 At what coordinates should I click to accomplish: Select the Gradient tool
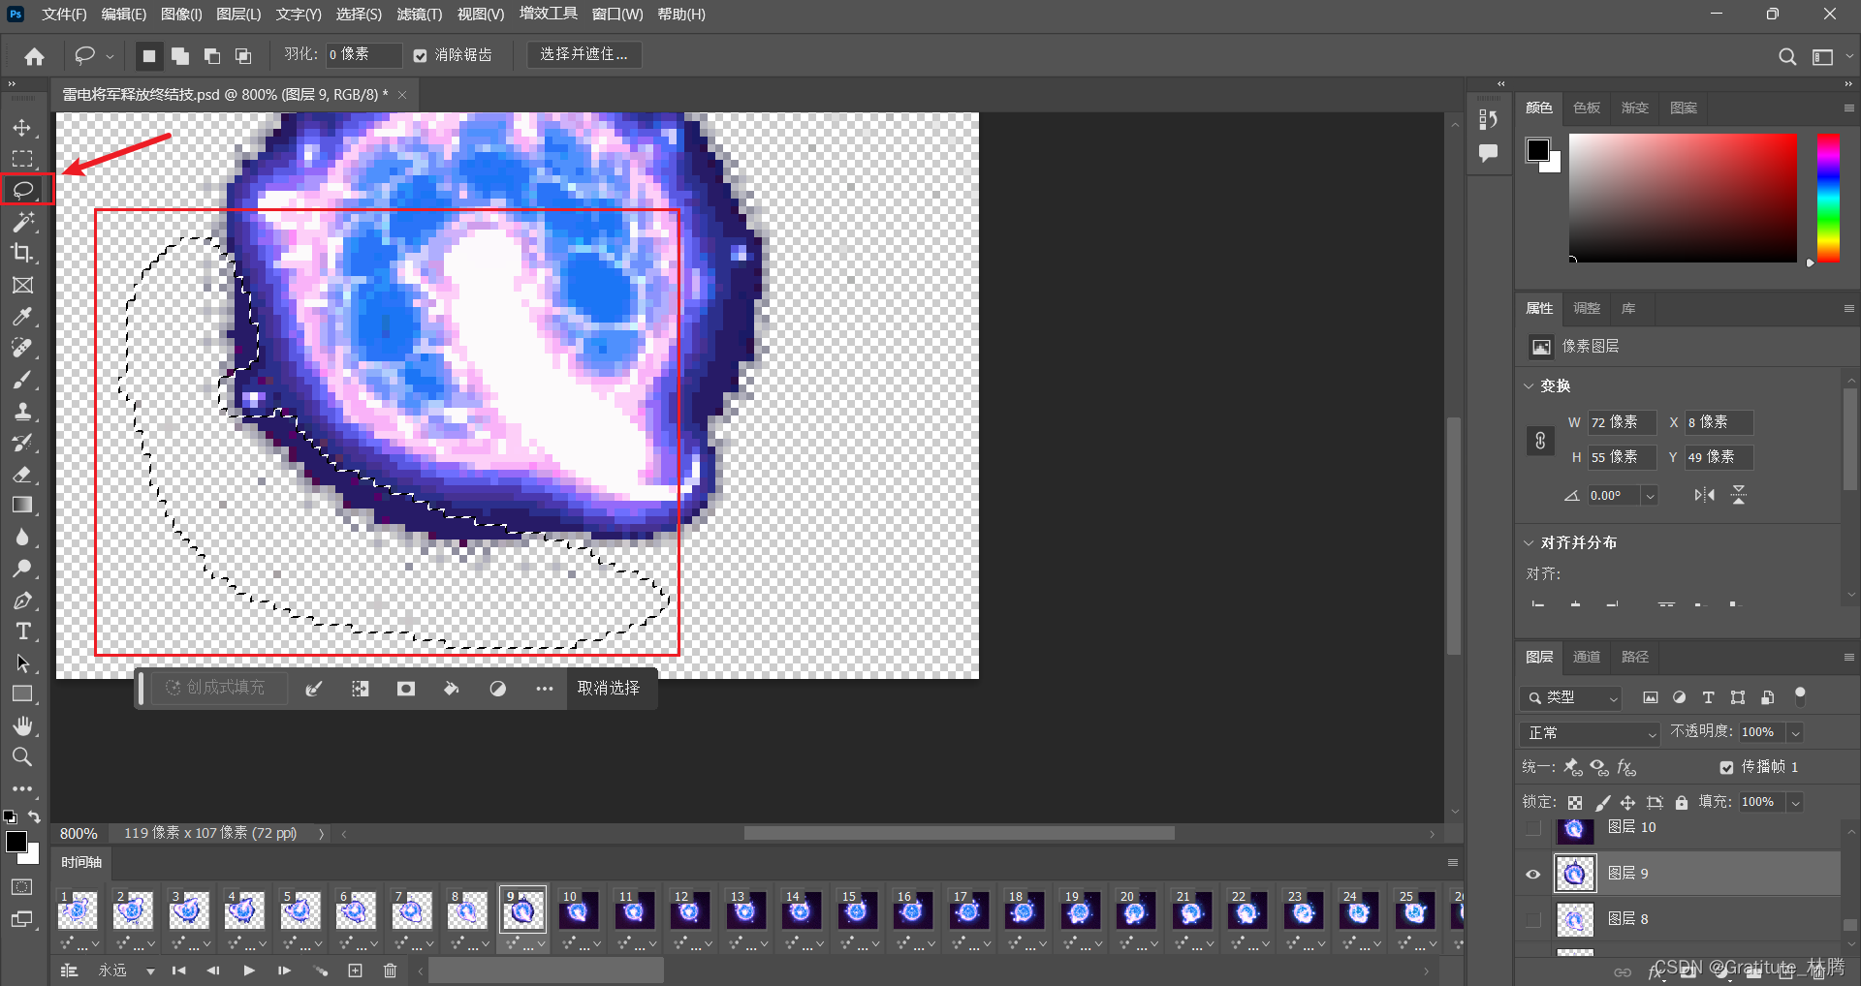[x=22, y=505]
